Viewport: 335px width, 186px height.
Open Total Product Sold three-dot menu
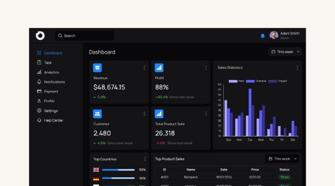pyautogui.click(x=206, y=114)
